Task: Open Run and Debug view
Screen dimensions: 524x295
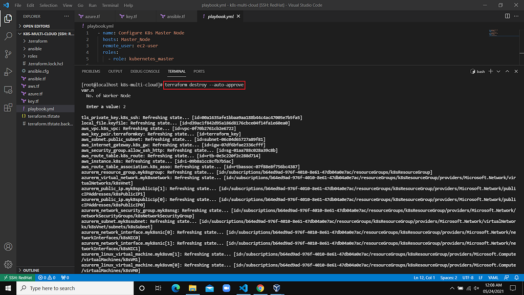Action: coord(8,72)
